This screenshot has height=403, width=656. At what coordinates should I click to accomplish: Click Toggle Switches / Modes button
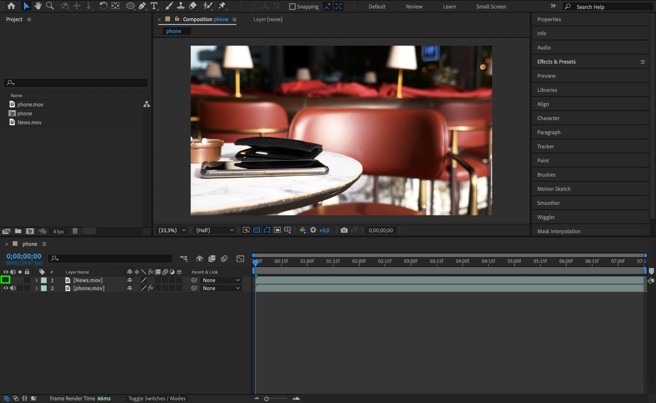pyautogui.click(x=157, y=398)
